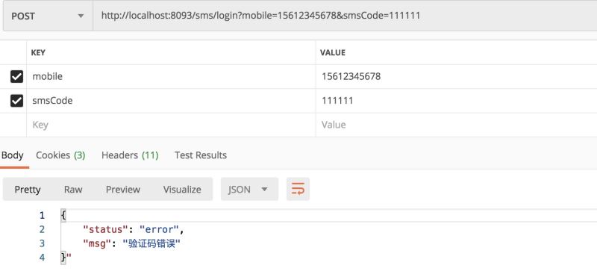Open the Test Results tab
The height and width of the screenshot is (271, 597).
click(x=201, y=155)
